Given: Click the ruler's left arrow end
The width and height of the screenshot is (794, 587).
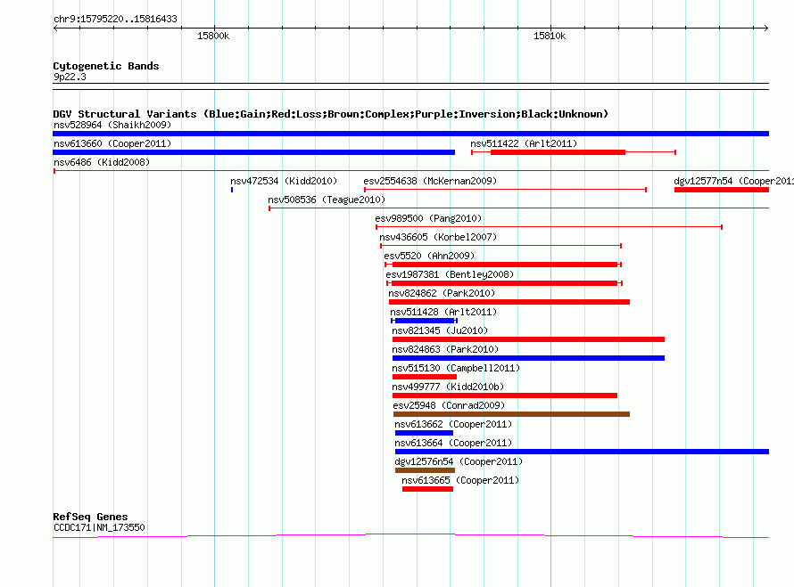Looking at the screenshot, I should pos(55,29).
